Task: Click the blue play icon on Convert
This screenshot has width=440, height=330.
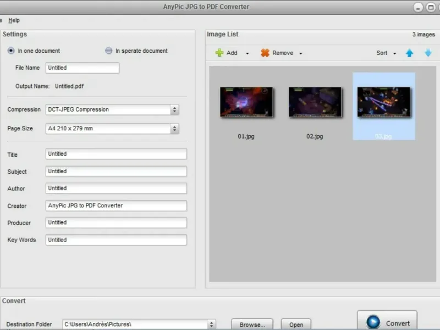Action: coord(373,322)
